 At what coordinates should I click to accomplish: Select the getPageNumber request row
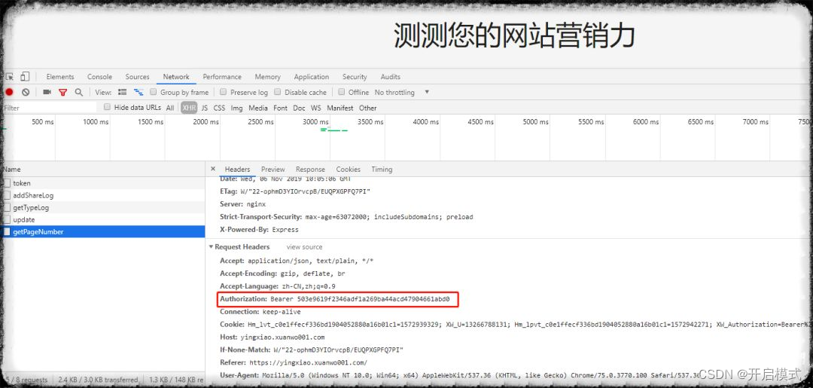click(x=102, y=232)
